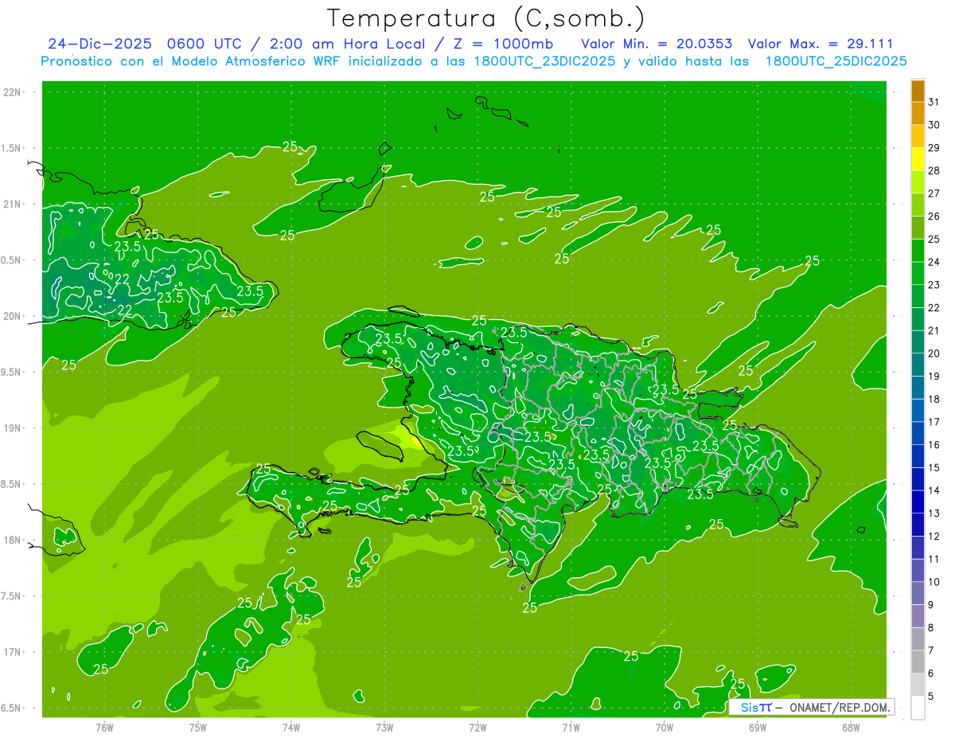Click legend value 21 on the color scale

click(x=934, y=330)
